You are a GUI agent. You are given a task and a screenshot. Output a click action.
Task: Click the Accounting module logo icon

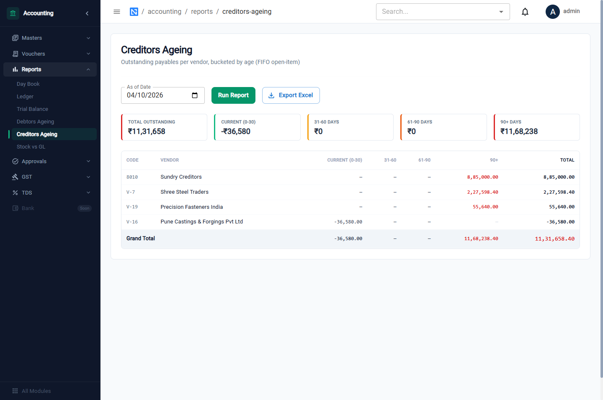pos(13,13)
